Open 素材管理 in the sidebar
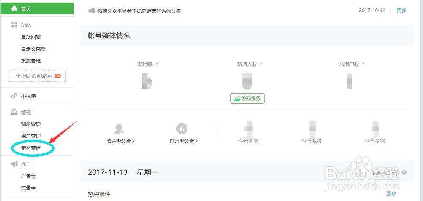 click(x=31, y=148)
